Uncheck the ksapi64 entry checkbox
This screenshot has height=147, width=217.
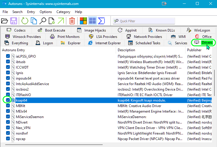pyautogui.click(x=8, y=100)
